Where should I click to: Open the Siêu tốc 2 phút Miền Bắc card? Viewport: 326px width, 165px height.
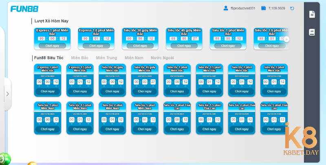point(241,78)
